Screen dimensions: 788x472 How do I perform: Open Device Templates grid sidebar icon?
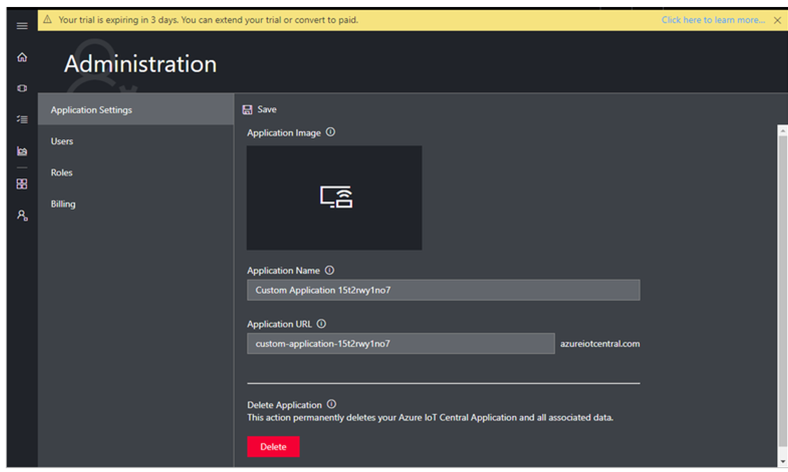22,183
